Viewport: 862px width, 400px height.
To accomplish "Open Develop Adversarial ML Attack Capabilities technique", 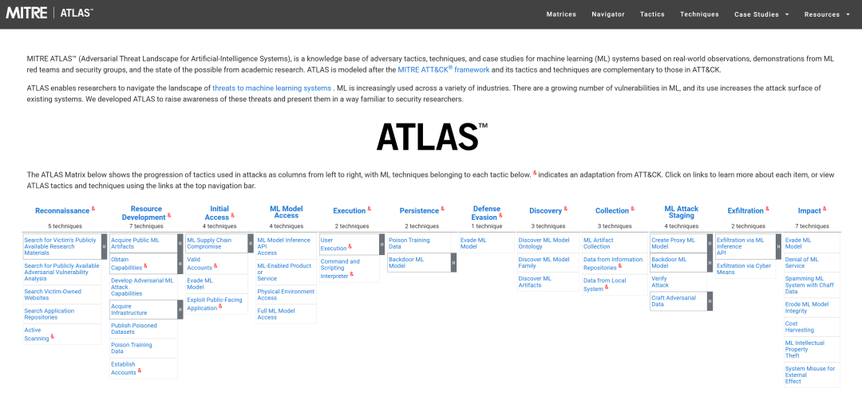I will [x=142, y=287].
